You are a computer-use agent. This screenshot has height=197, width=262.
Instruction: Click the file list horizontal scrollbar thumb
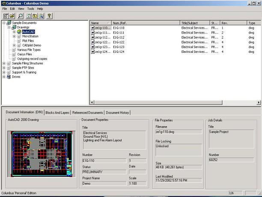(158, 102)
